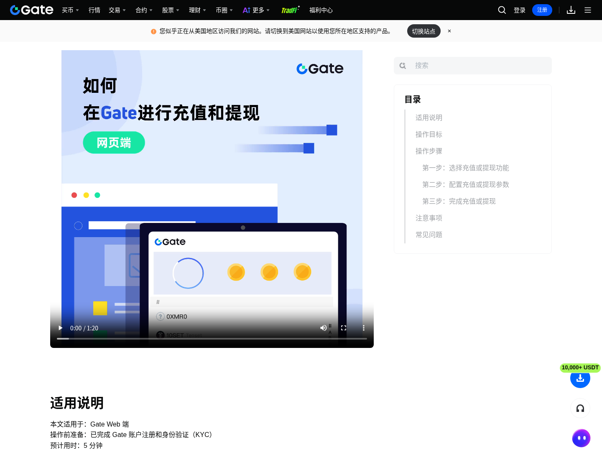This screenshot has height=460, width=602.
Task: Go to 第一步：选择充值或提现功能 entry
Action: [466, 168]
